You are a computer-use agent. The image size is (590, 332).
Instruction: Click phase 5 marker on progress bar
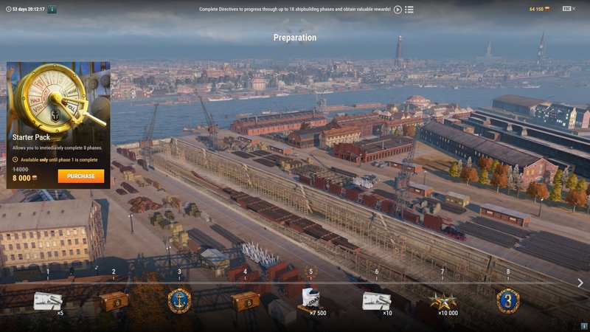coord(310,272)
